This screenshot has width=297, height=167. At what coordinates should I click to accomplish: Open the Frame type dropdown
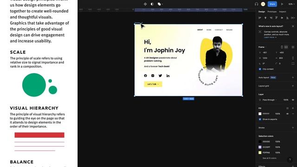tap(262, 47)
